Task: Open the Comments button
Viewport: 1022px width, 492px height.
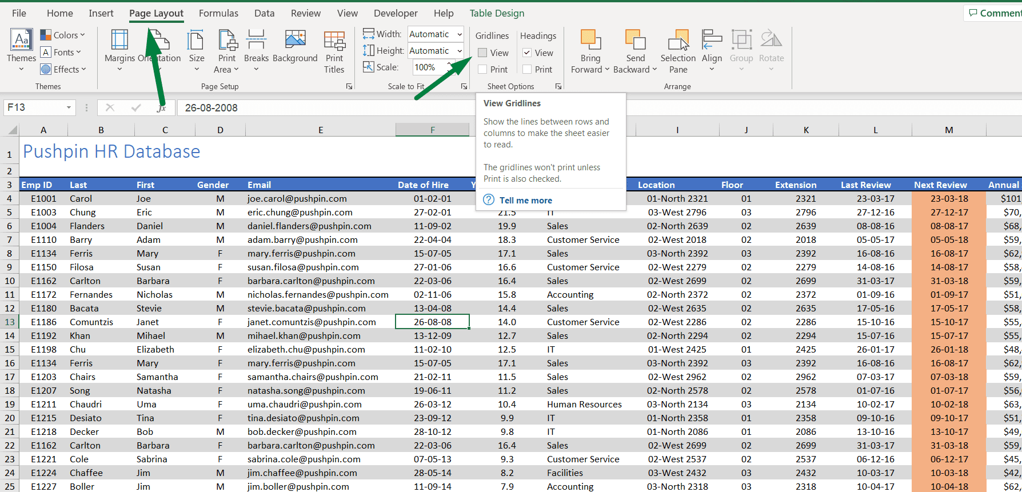Action: [x=995, y=13]
